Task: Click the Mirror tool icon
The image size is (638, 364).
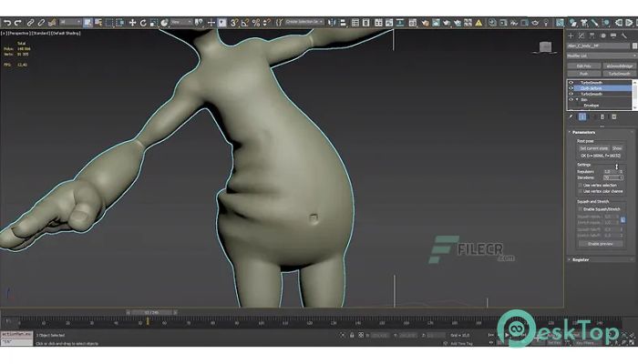Action: (x=332, y=23)
